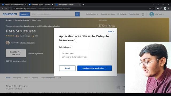The image size is (171, 96).
Task: Click the '238,193 already enrolled' text
Action: click(x=16, y=61)
